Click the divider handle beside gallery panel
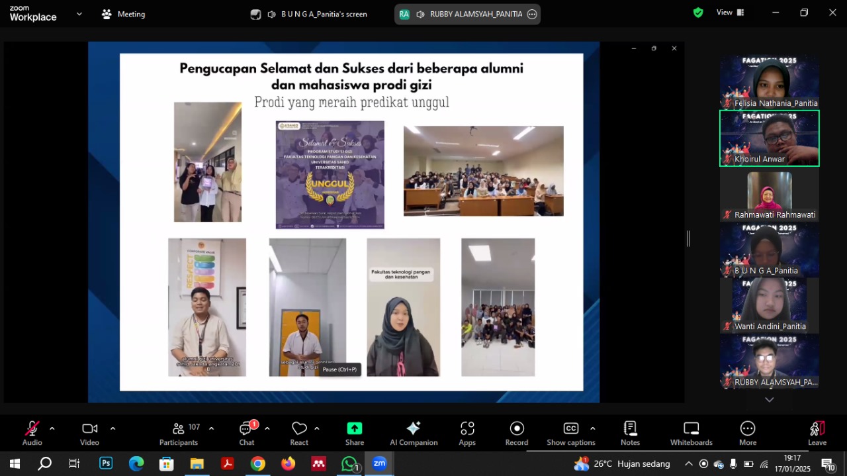Screen dimensions: 847x476 coord(688,238)
